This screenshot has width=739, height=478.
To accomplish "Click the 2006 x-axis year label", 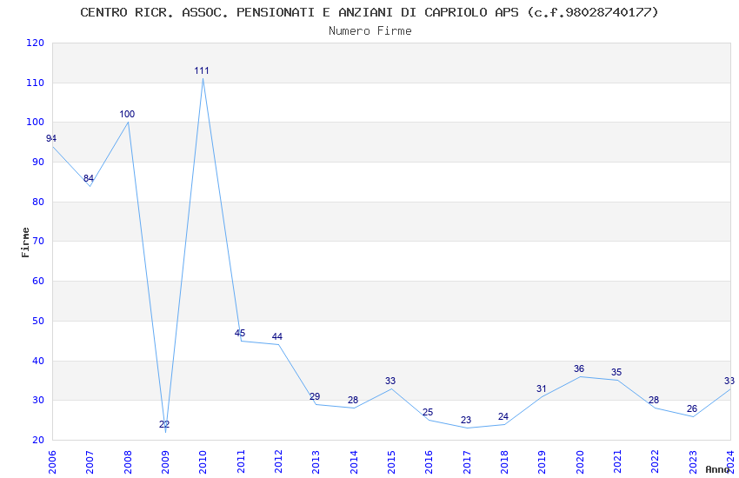I will (x=52, y=461).
